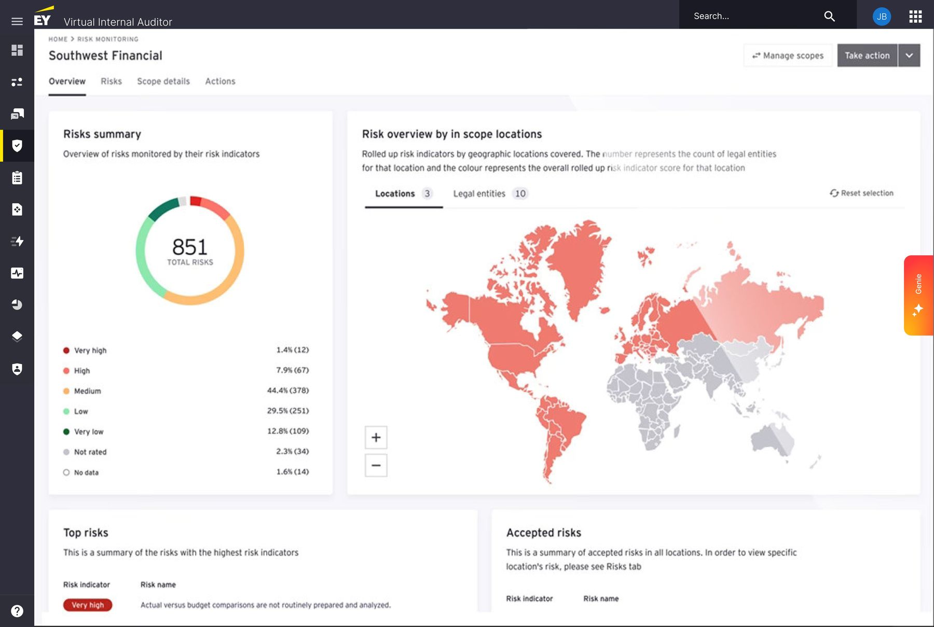Switch to the Overview tab
The image size is (934, 627).
click(x=67, y=81)
